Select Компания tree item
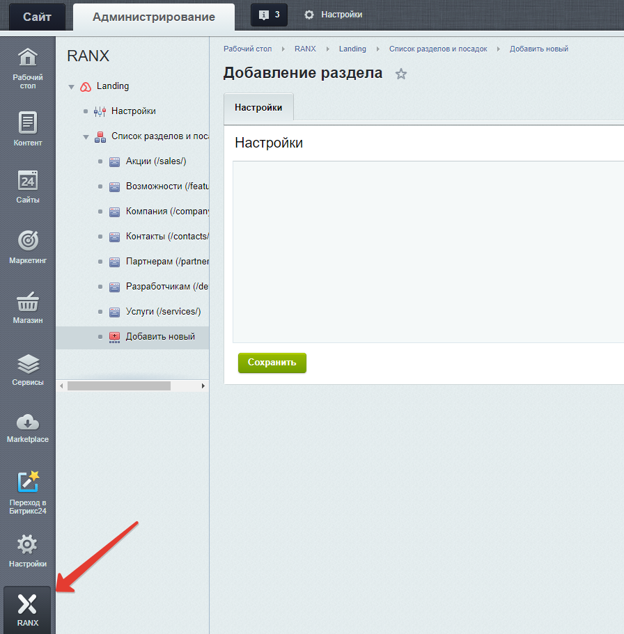624x634 pixels. click(x=167, y=212)
